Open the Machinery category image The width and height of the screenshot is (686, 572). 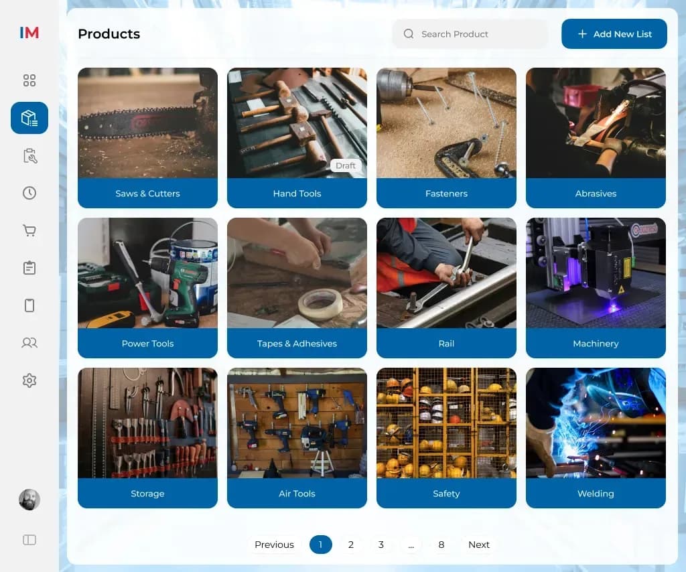point(596,273)
